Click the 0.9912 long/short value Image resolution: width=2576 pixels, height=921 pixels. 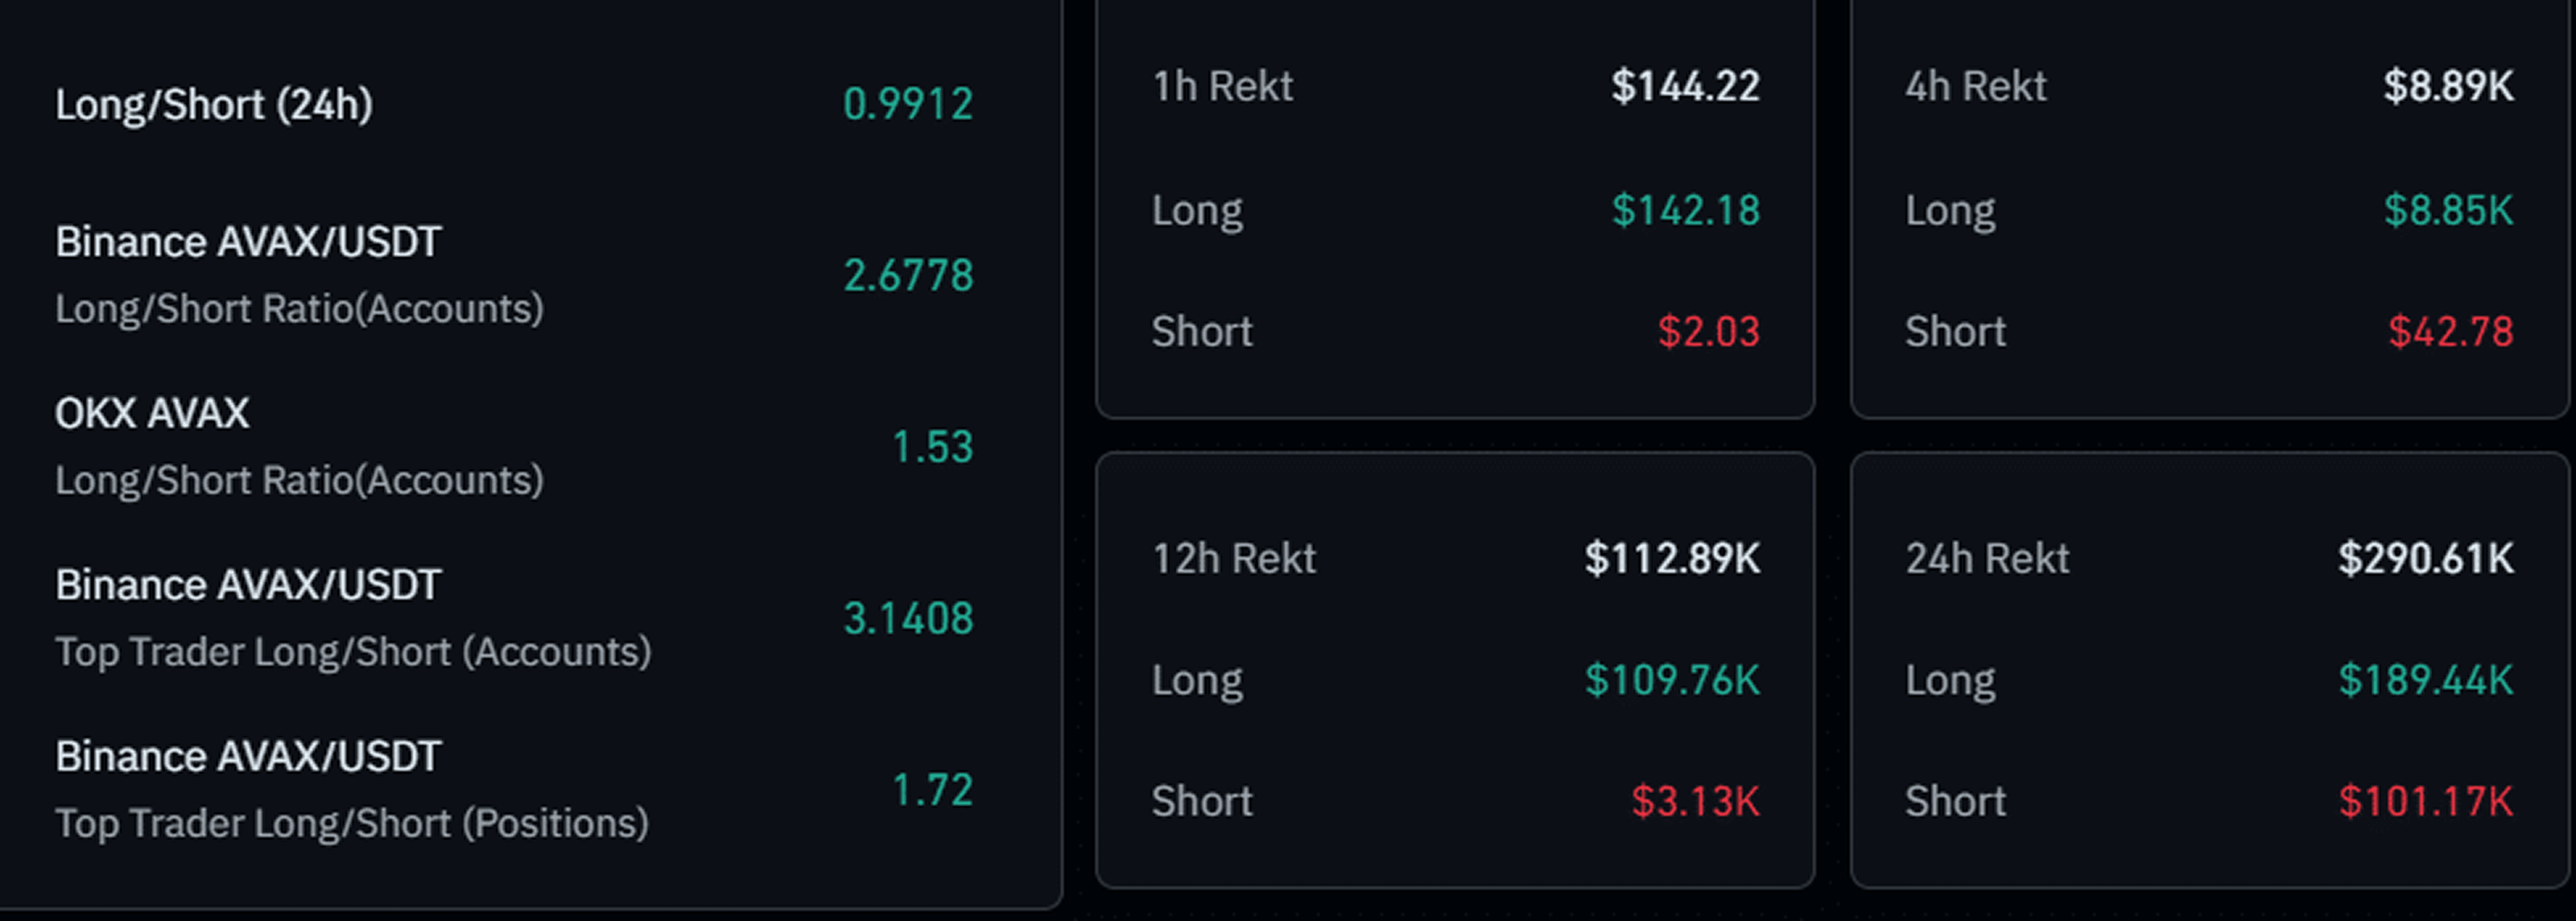click(x=908, y=104)
